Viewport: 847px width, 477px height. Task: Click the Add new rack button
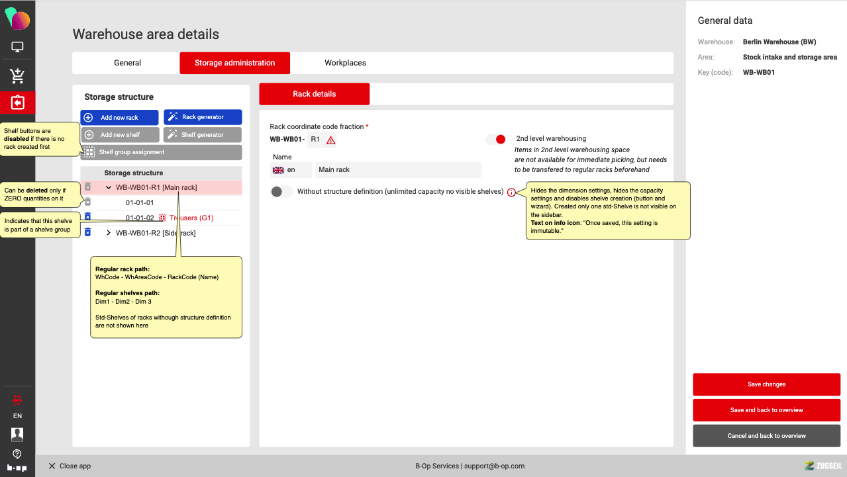click(119, 117)
